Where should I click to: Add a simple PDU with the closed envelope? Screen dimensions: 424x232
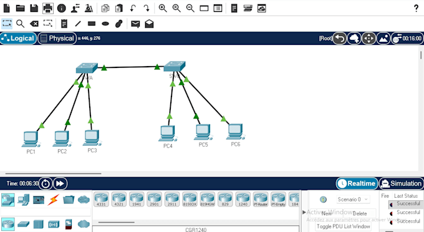[135, 24]
